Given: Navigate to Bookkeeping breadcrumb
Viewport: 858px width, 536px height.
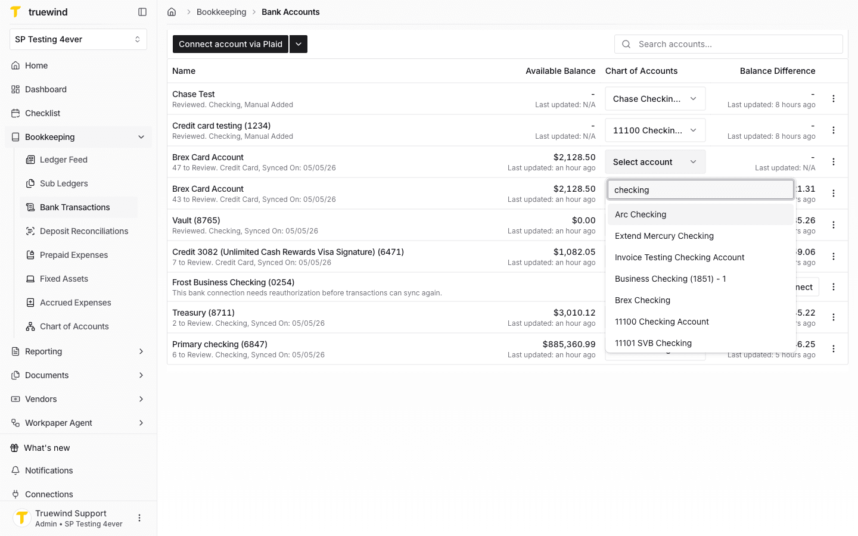Looking at the screenshot, I should pos(221,12).
